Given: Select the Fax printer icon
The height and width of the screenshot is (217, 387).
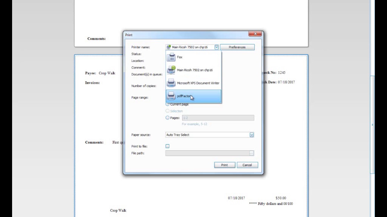Looking at the screenshot, I should pyautogui.click(x=171, y=57).
